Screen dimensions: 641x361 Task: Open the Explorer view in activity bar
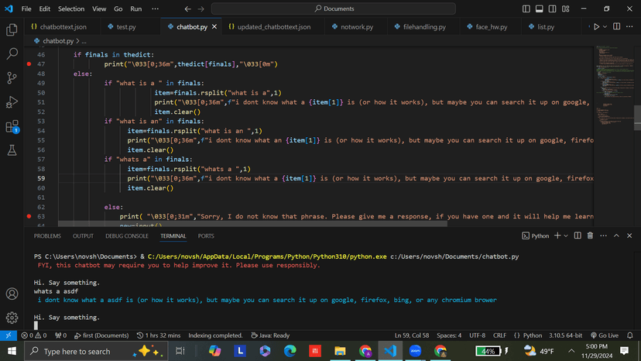pos(12,30)
